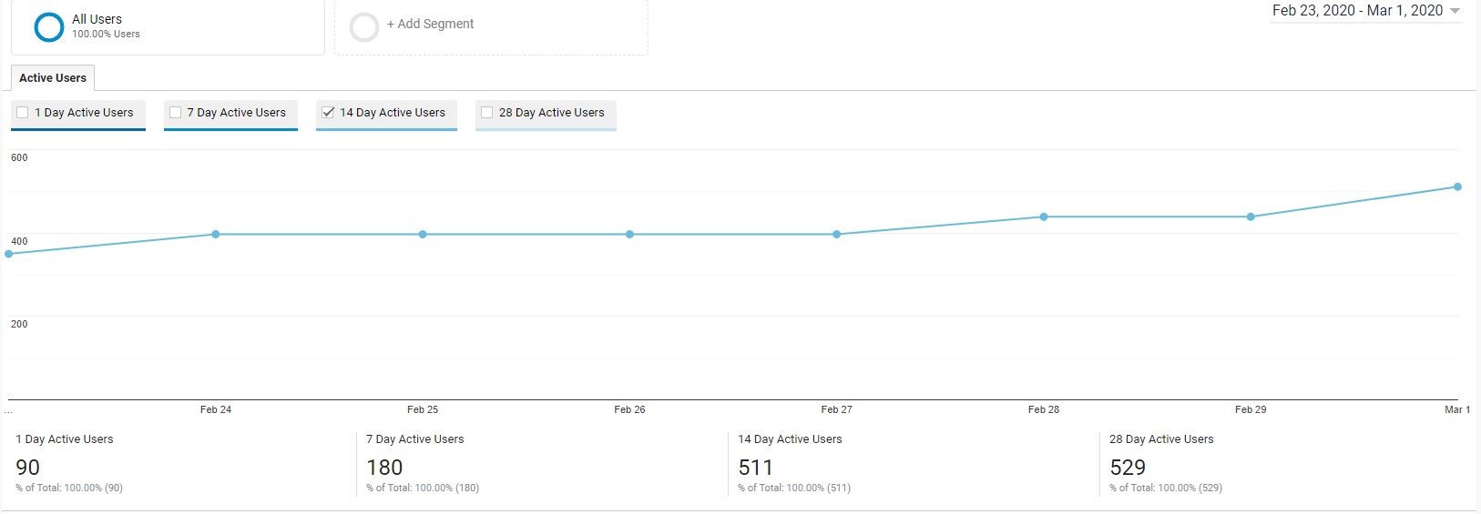Select the Feb 28 data point
The height and width of the screenshot is (514, 1481).
[1044, 217]
